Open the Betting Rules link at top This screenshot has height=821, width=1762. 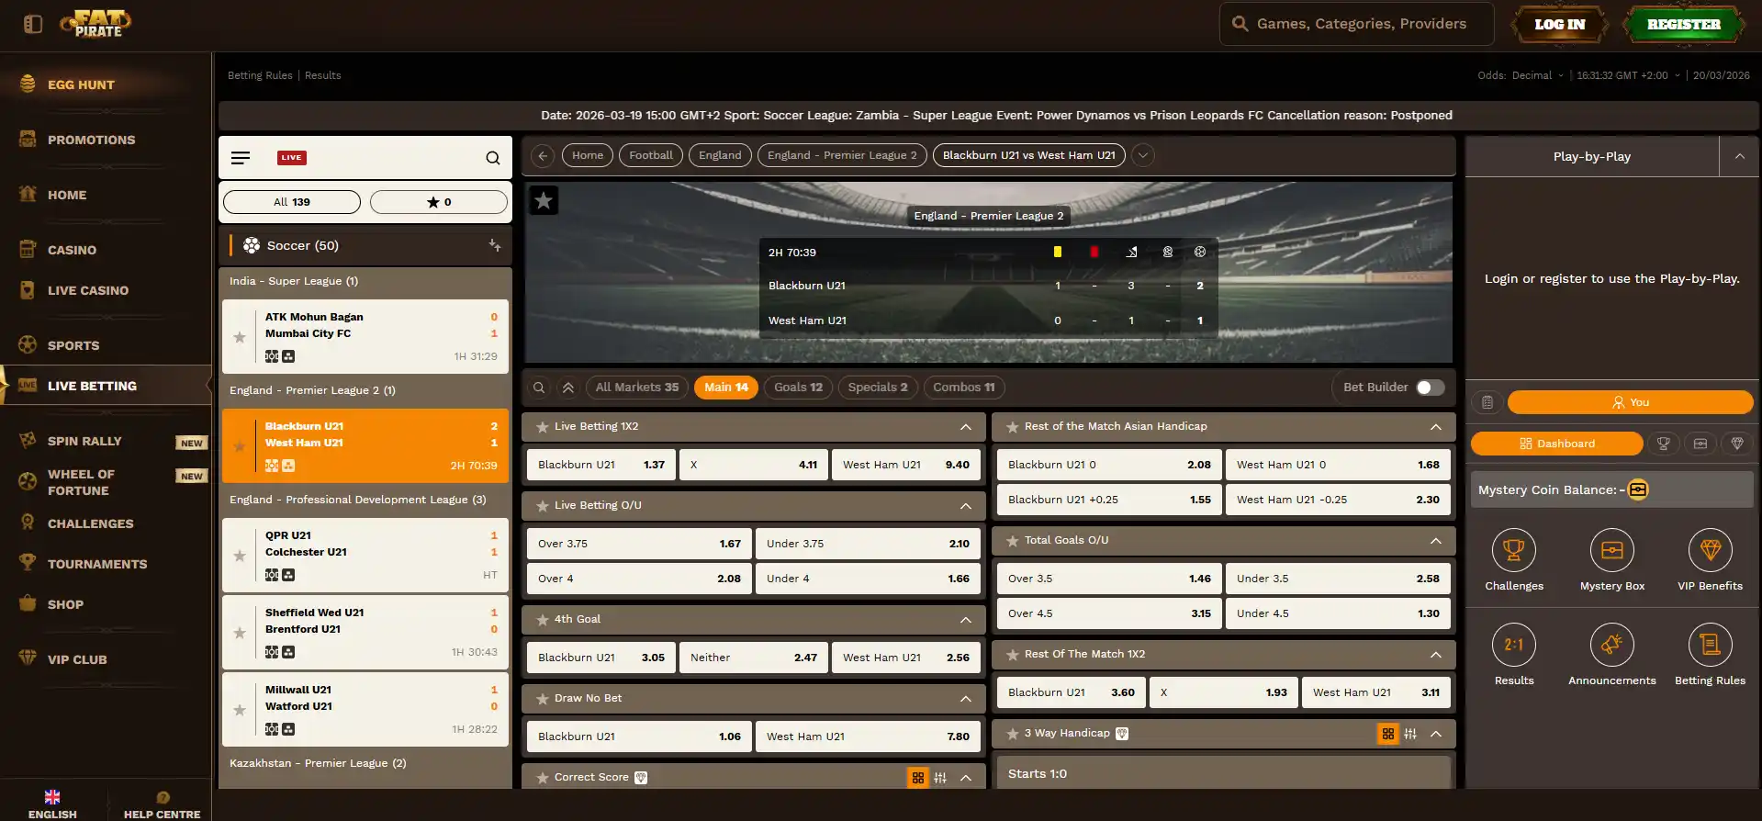click(260, 75)
